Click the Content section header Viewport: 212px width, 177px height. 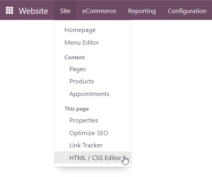(x=74, y=57)
